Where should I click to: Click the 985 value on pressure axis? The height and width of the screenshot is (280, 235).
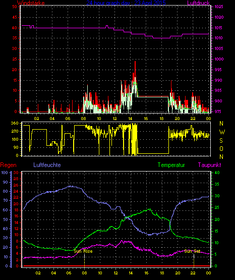coord(218,90)
